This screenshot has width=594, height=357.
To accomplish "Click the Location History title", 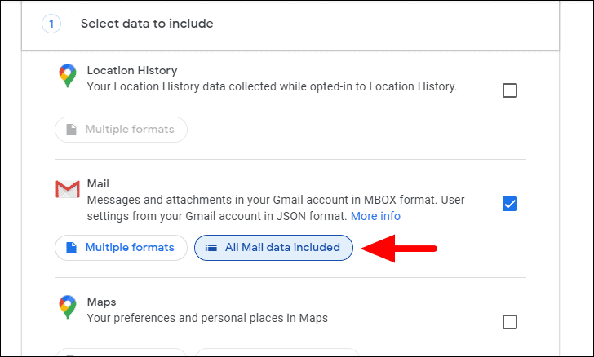I will [x=132, y=70].
